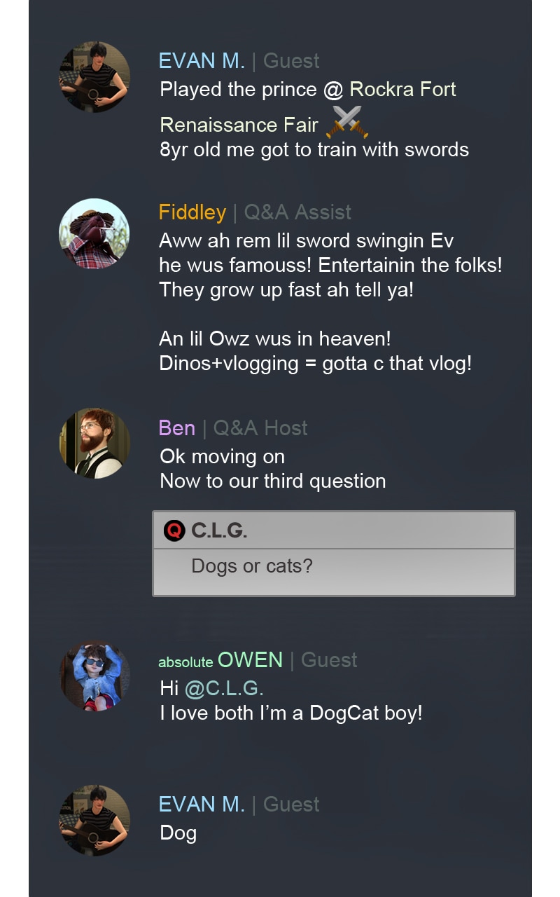Viewport: 560px width, 897px height.
Task: Click the Dog message text
Action: 178,834
